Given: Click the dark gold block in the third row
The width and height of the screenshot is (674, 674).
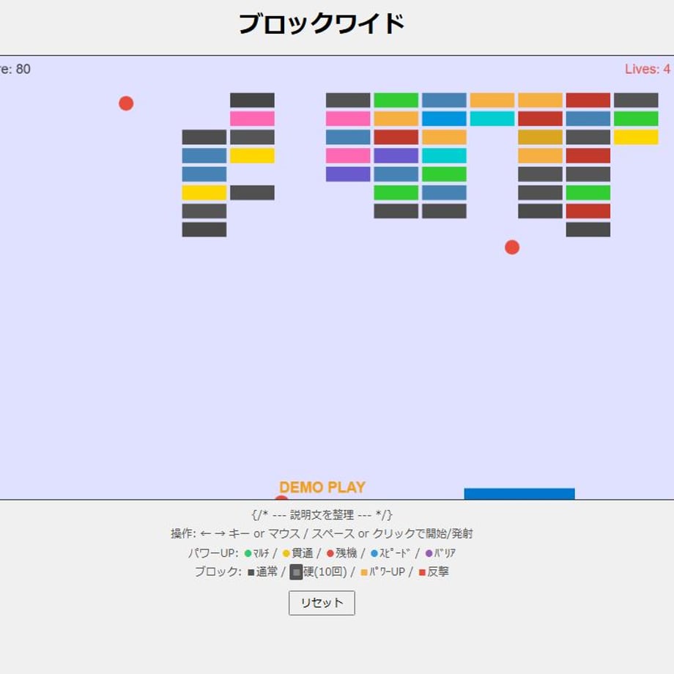Looking at the screenshot, I should [x=540, y=137].
